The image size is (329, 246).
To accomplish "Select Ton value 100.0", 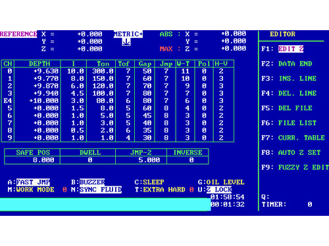I will 103,93.
